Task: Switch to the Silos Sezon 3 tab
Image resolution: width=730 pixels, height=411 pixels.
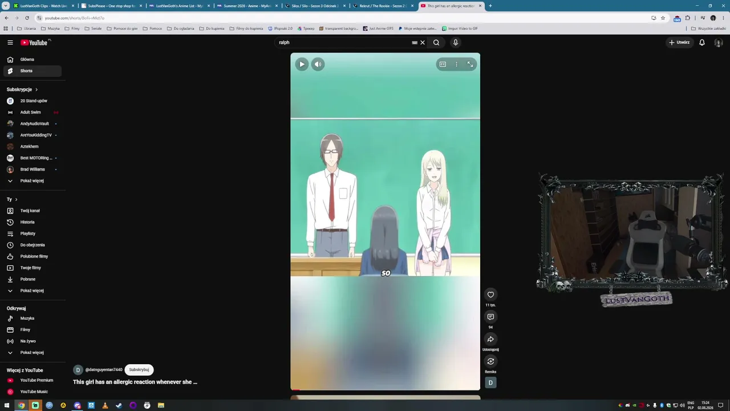Action: pos(315,6)
